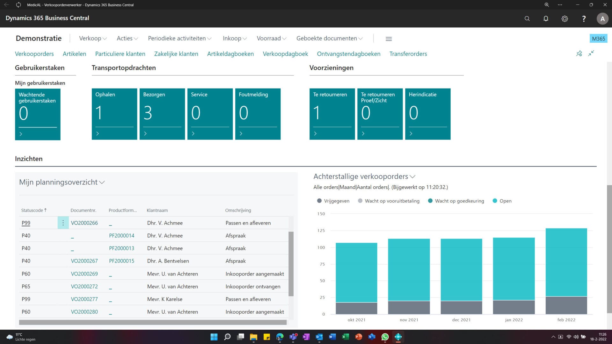Image resolution: width=612 pixels, height=344 pixels.
Task: Toggle Wacht op vooruitbetaling legend entry
Action: [389, 201]
